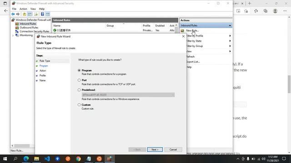The image size is (291, 163).
Task: Open the Predefined rules dropdown
Action: click(128, 95)
